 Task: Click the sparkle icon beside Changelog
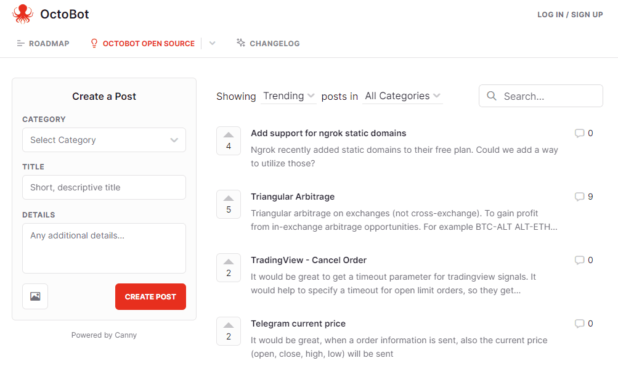[240, 43]
